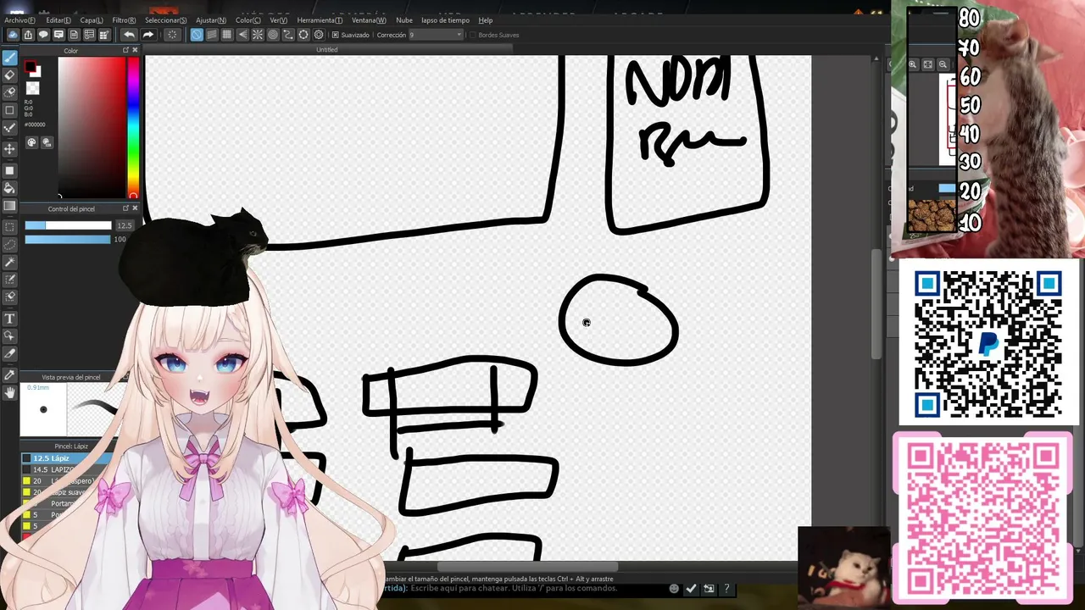Pick the Bucket fill tool

pyautogui.click(x=10, y=188)
